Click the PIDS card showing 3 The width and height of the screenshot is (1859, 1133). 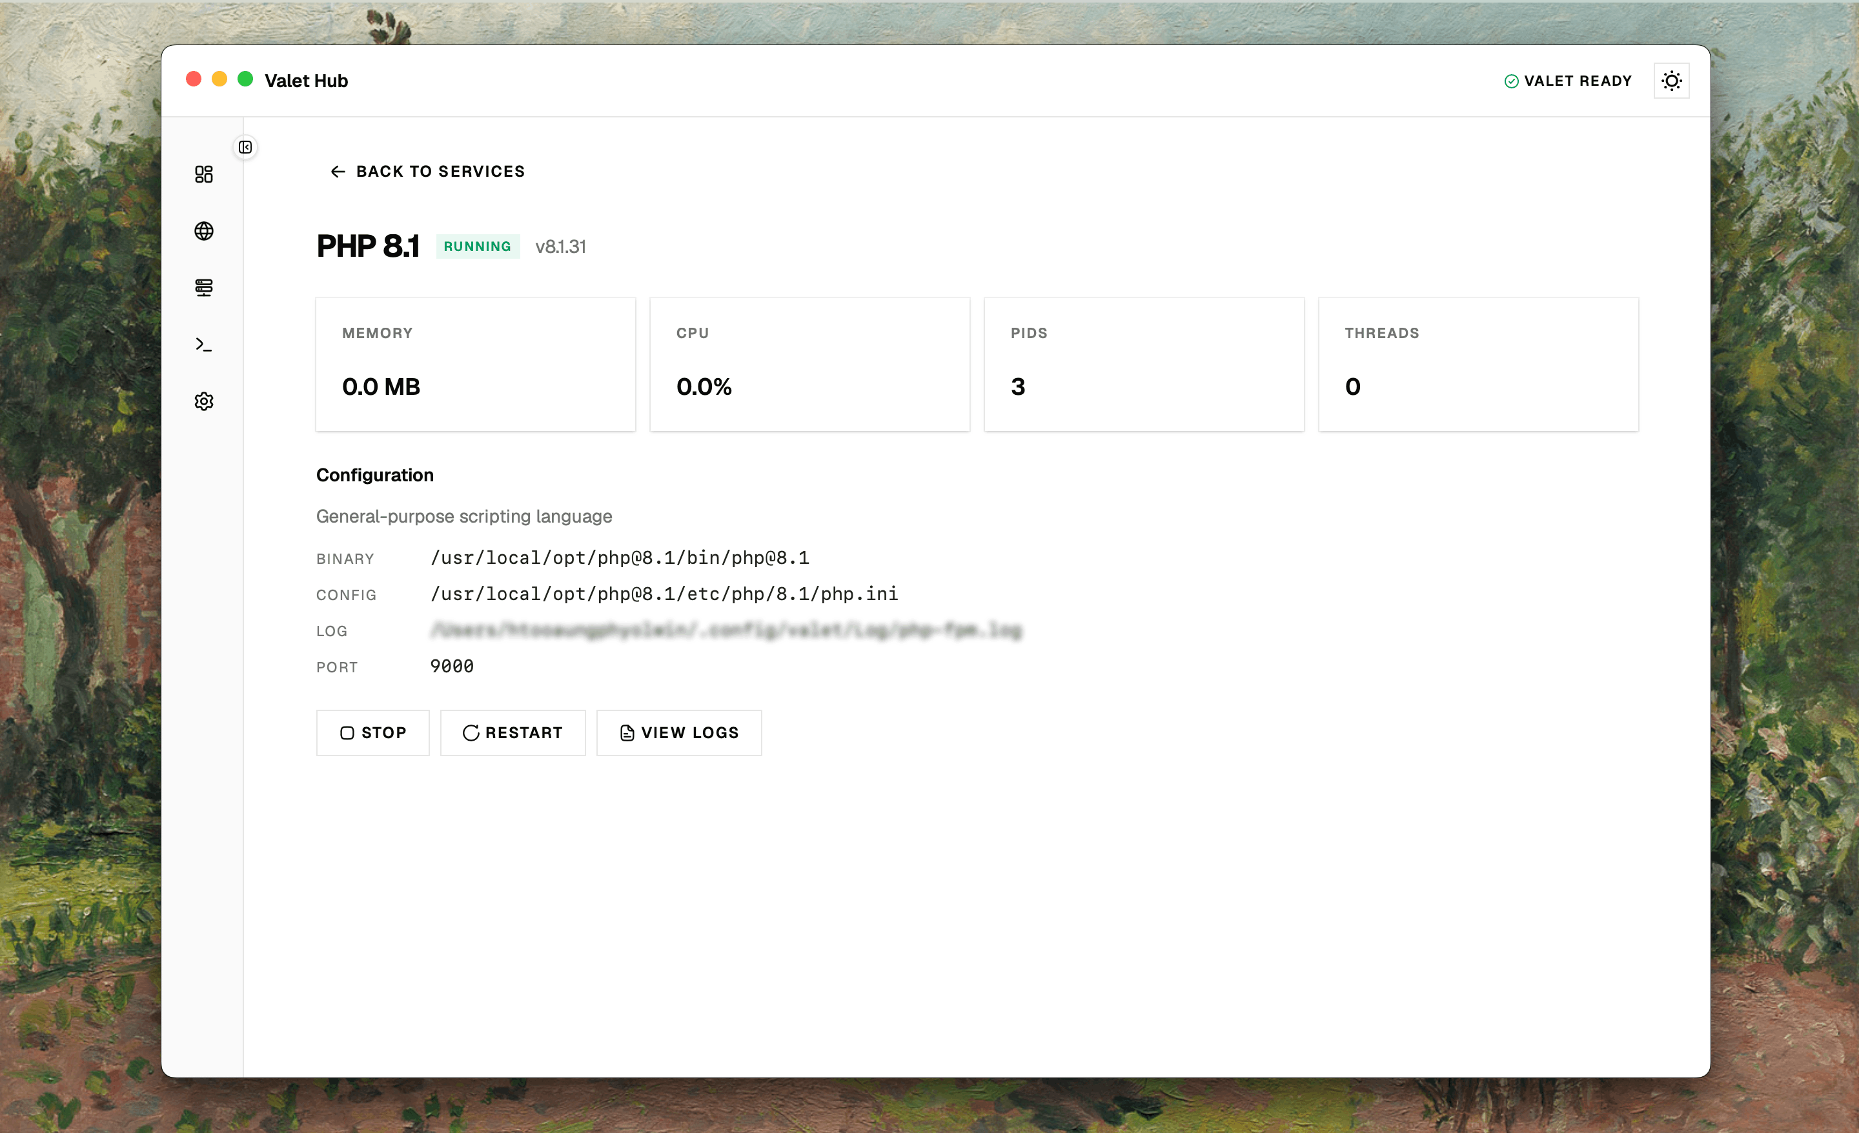point(1144,365)
